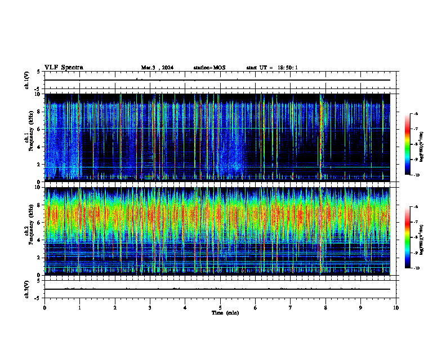Click the "ch.1(V)" waveform axis label

point(27,80)
